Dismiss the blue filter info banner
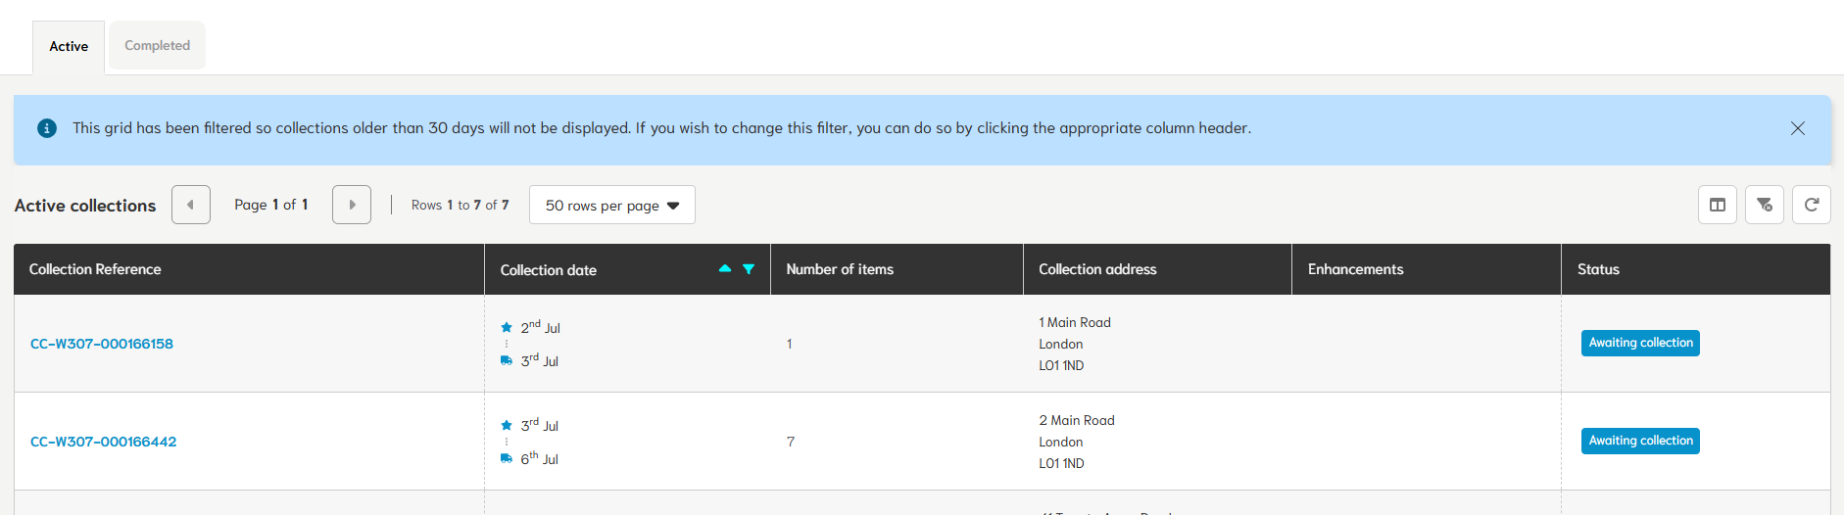Screen dimensions: 1844x515 1798,128
